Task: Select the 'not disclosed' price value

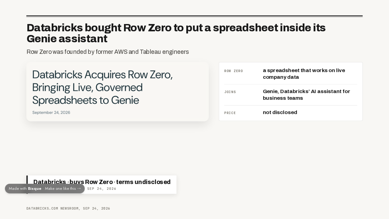Action: tap(280, 113)
